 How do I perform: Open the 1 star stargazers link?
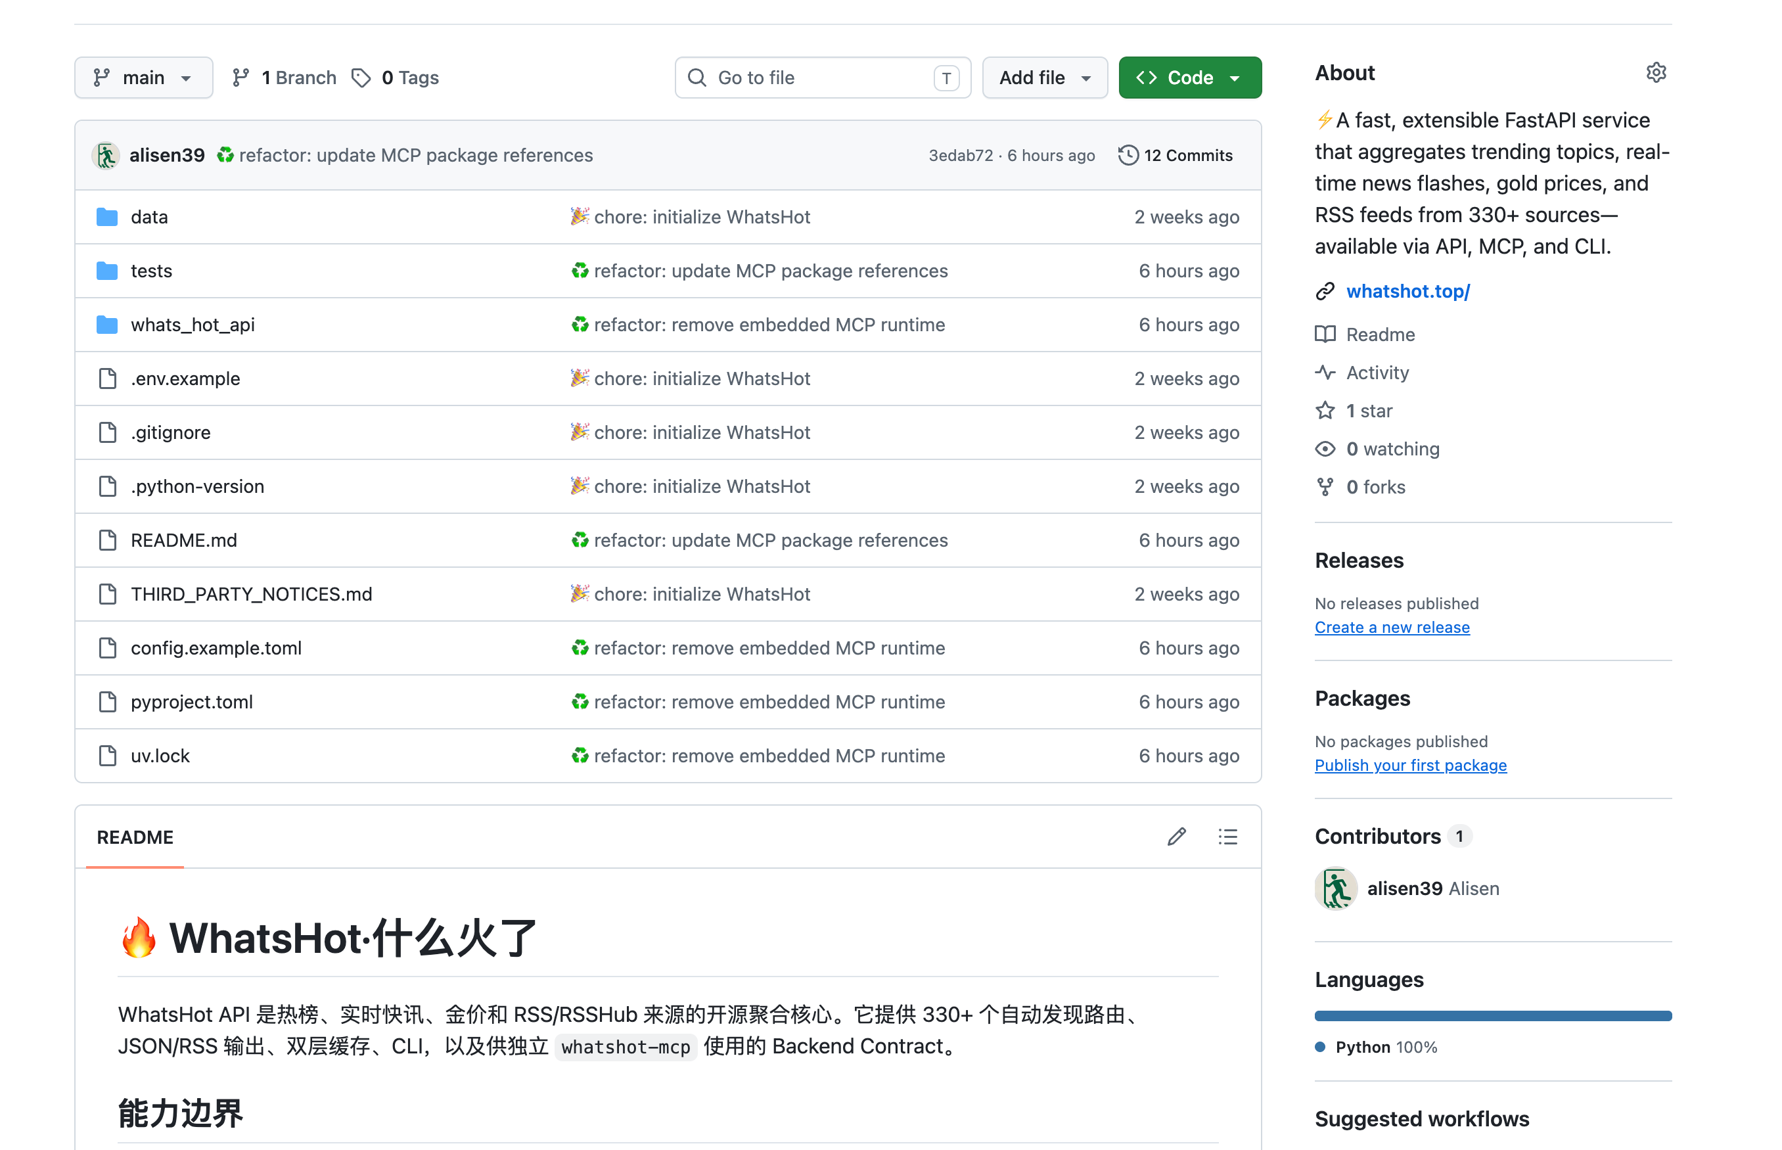1369,411
